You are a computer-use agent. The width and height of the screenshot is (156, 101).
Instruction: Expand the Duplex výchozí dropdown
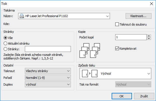click(x=48, y=84)
